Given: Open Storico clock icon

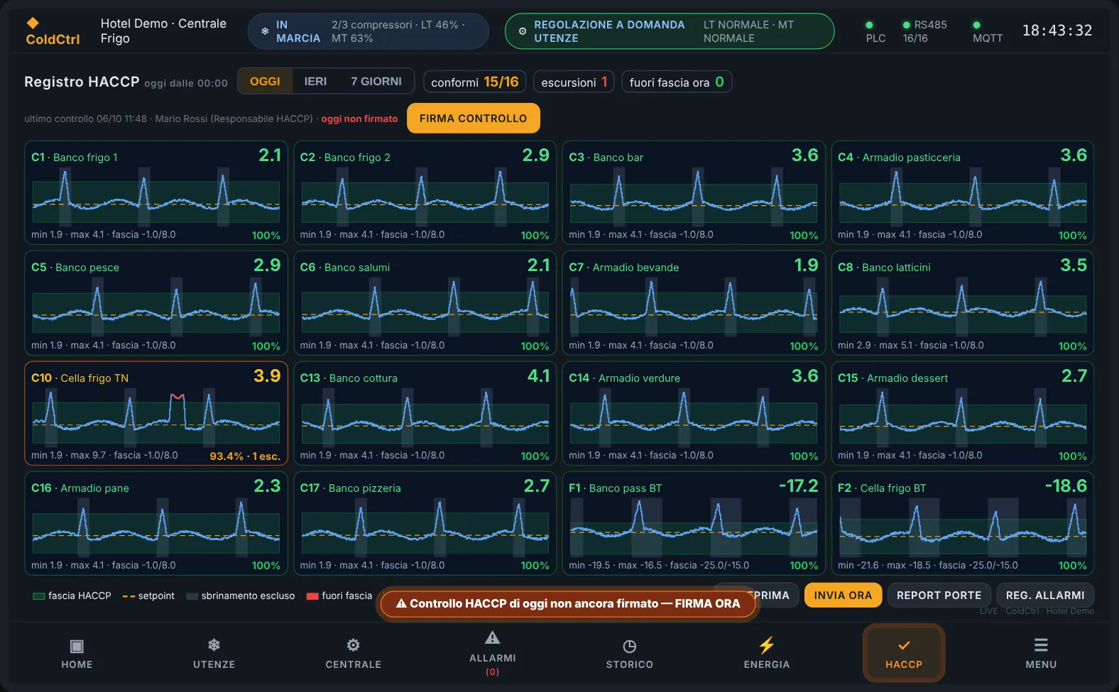Looking at the screenshot, I should tap(629, 646).
